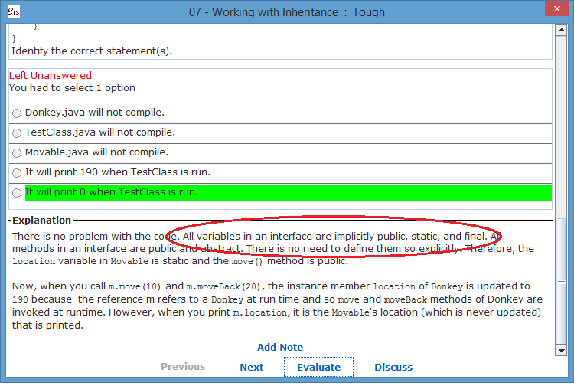Click the window title bar text
This screenshot has width=574, height=386.
pyautogui.click(x=287, y=11)
